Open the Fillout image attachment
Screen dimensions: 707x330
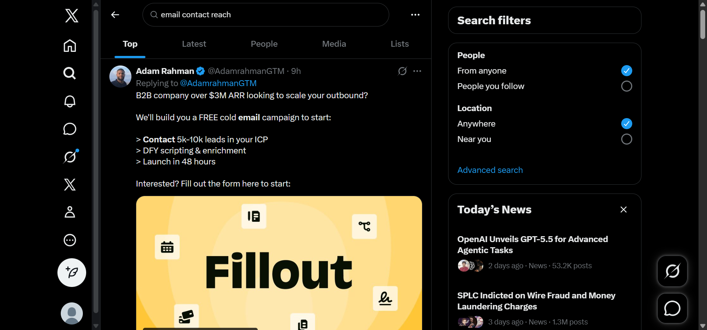(279, 261)
